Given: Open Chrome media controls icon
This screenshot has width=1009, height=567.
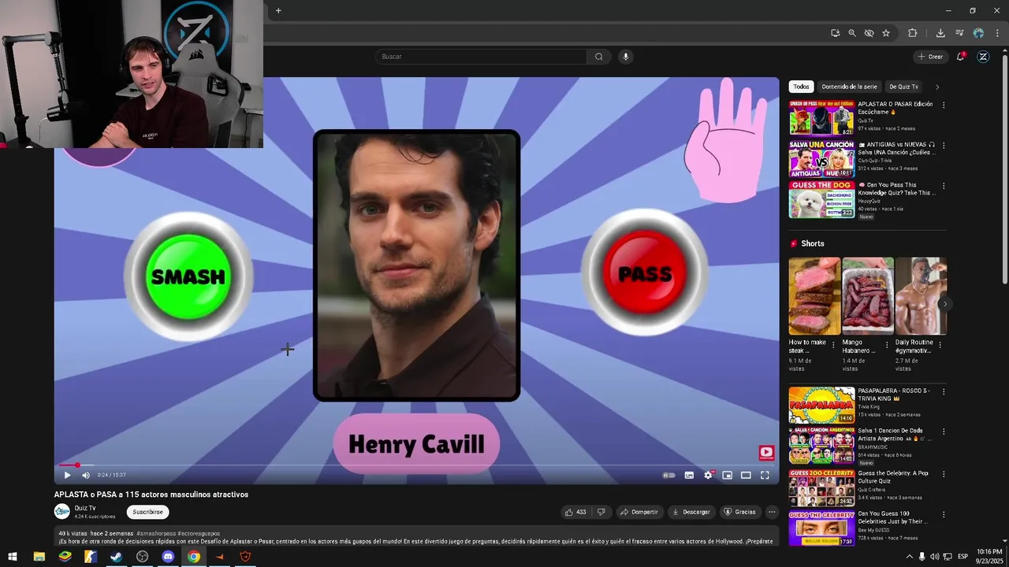Looking at the screenshot, I should click(x=959, y=33).
